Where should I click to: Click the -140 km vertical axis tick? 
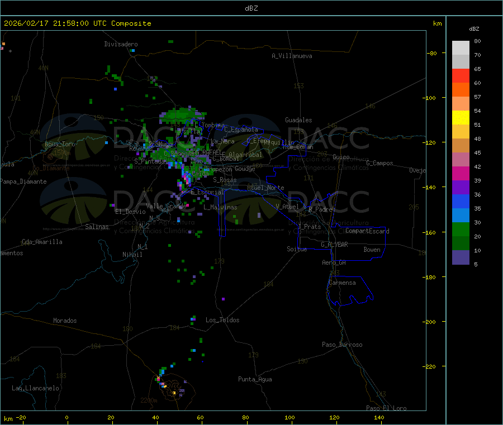430,187
